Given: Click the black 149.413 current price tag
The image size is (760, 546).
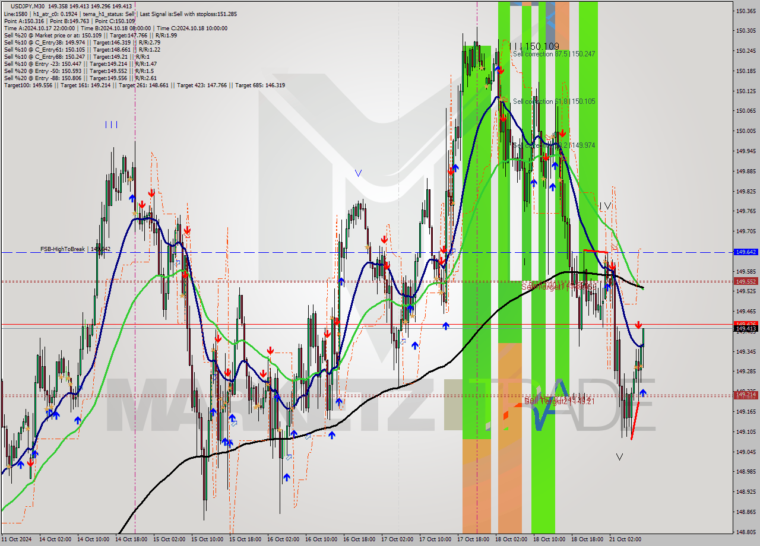Looking at the screenshot, I should (746, 328).
